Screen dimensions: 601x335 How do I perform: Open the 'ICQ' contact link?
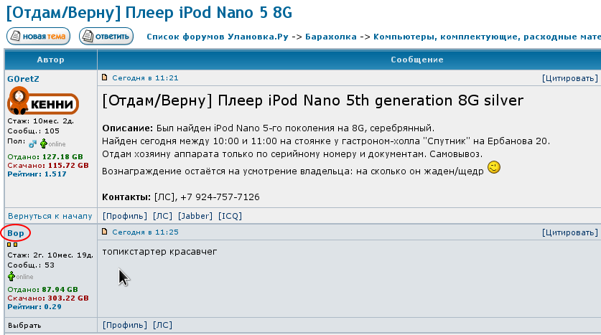pos(230,216)
